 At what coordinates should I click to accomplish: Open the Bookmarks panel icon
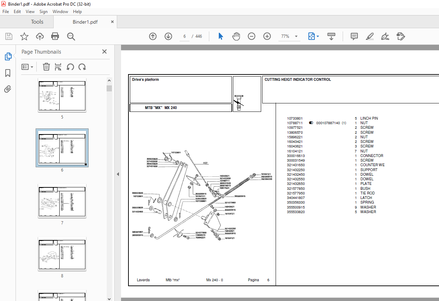point(8,73)
